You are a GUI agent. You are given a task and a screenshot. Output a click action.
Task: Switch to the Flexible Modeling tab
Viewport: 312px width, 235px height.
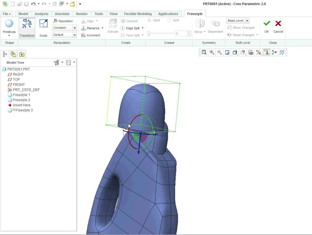[x=138, y=14]
